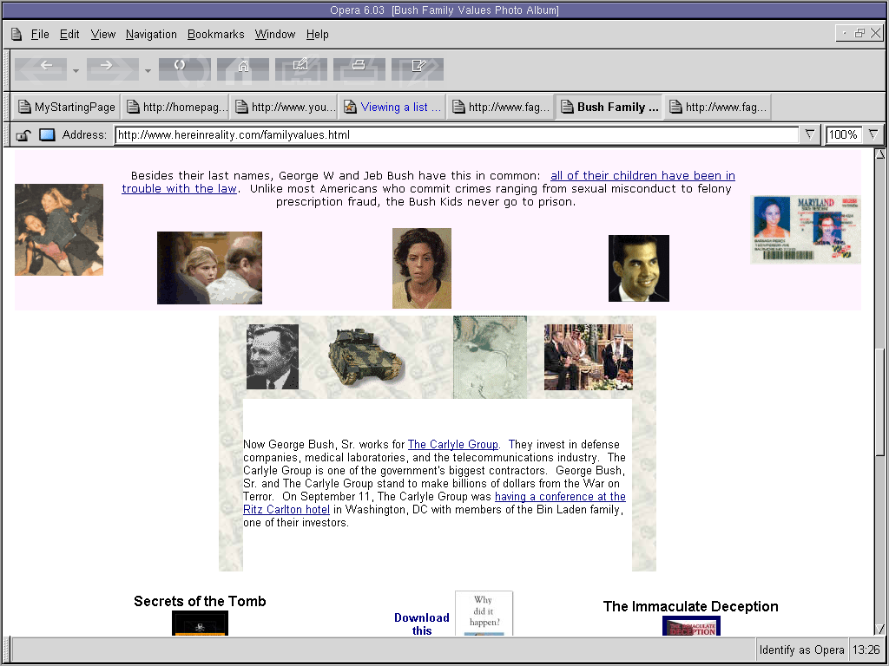Expand the address bar URL dropdown
Screen dimensions: 889x666
[810, 134]
